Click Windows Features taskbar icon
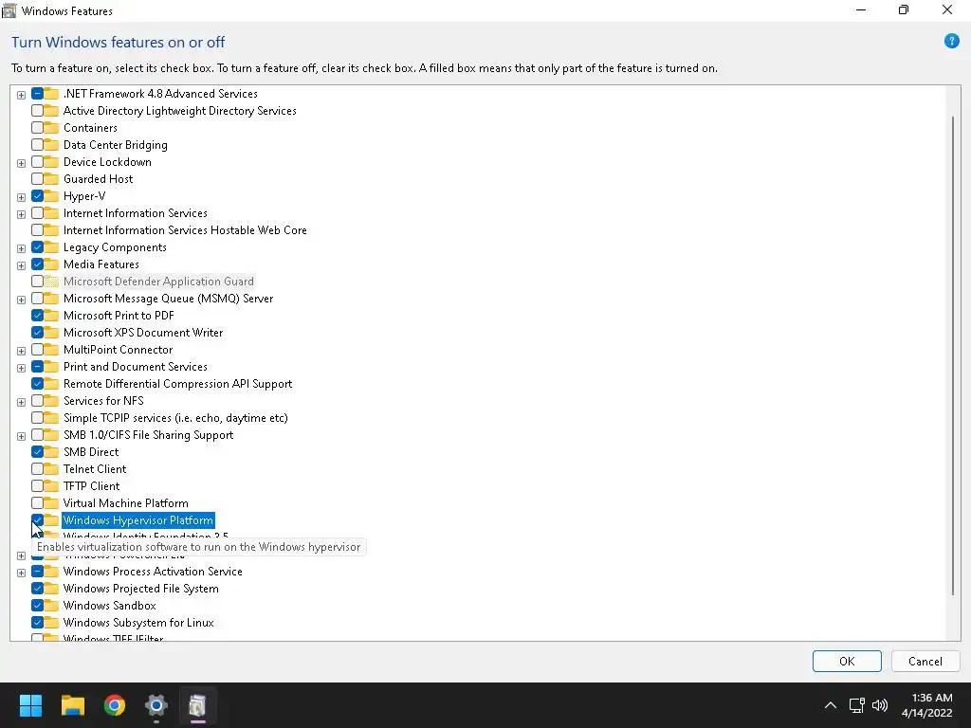 [197, 705]
